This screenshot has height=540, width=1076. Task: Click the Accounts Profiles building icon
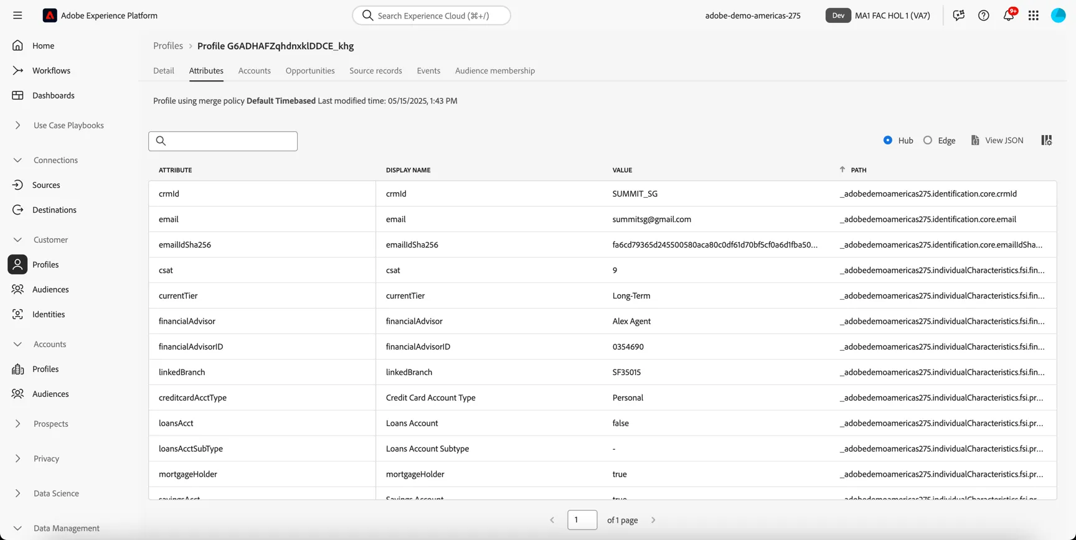click(x=17, y=369)
